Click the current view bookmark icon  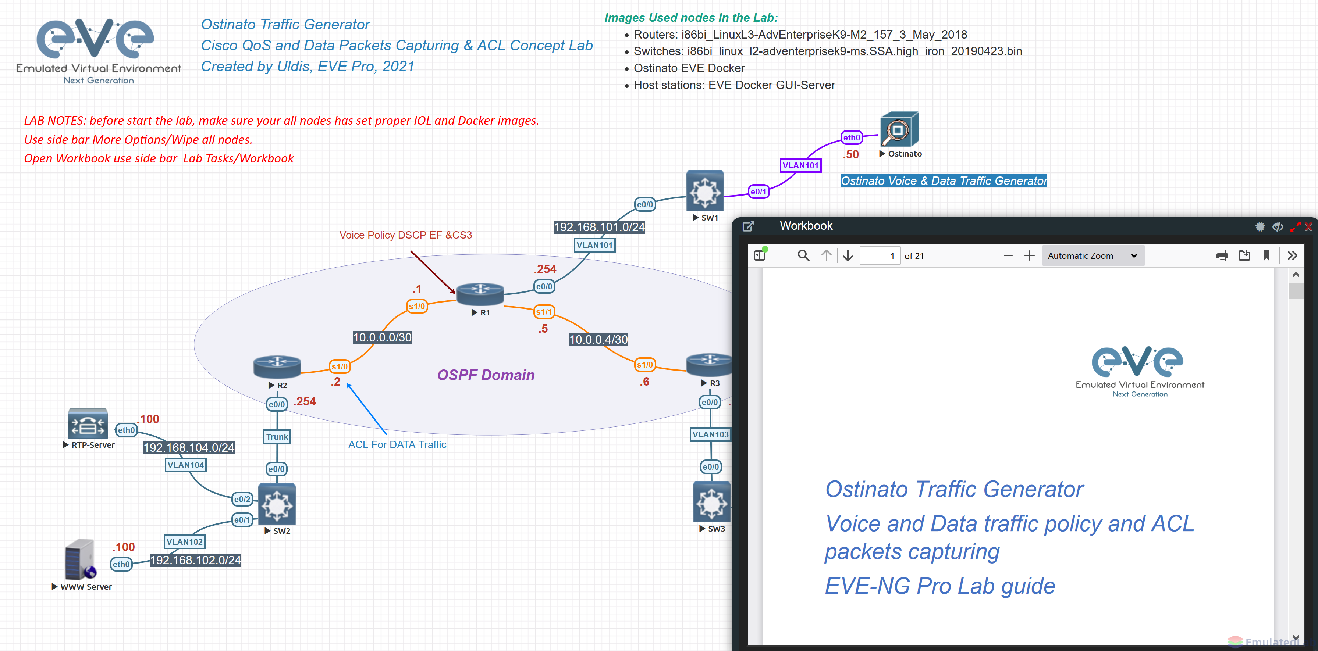(x=1266, y=255)
